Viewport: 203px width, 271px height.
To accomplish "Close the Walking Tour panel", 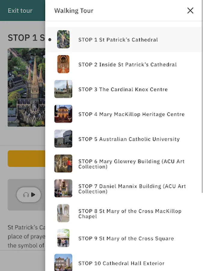I will pos(190,11).
